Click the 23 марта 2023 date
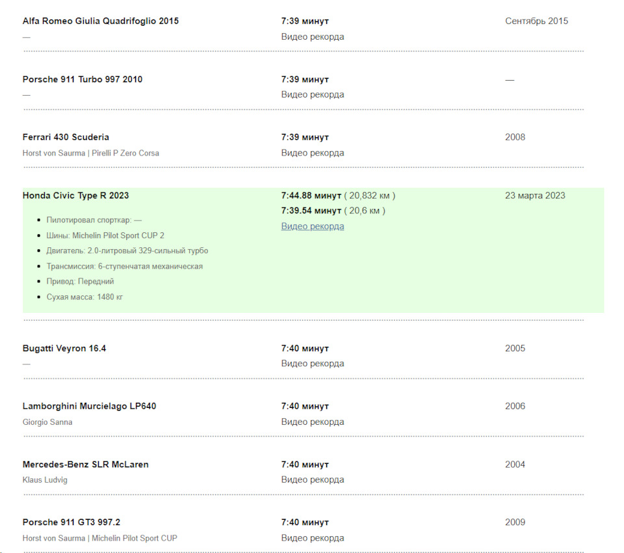 [535, 195]
